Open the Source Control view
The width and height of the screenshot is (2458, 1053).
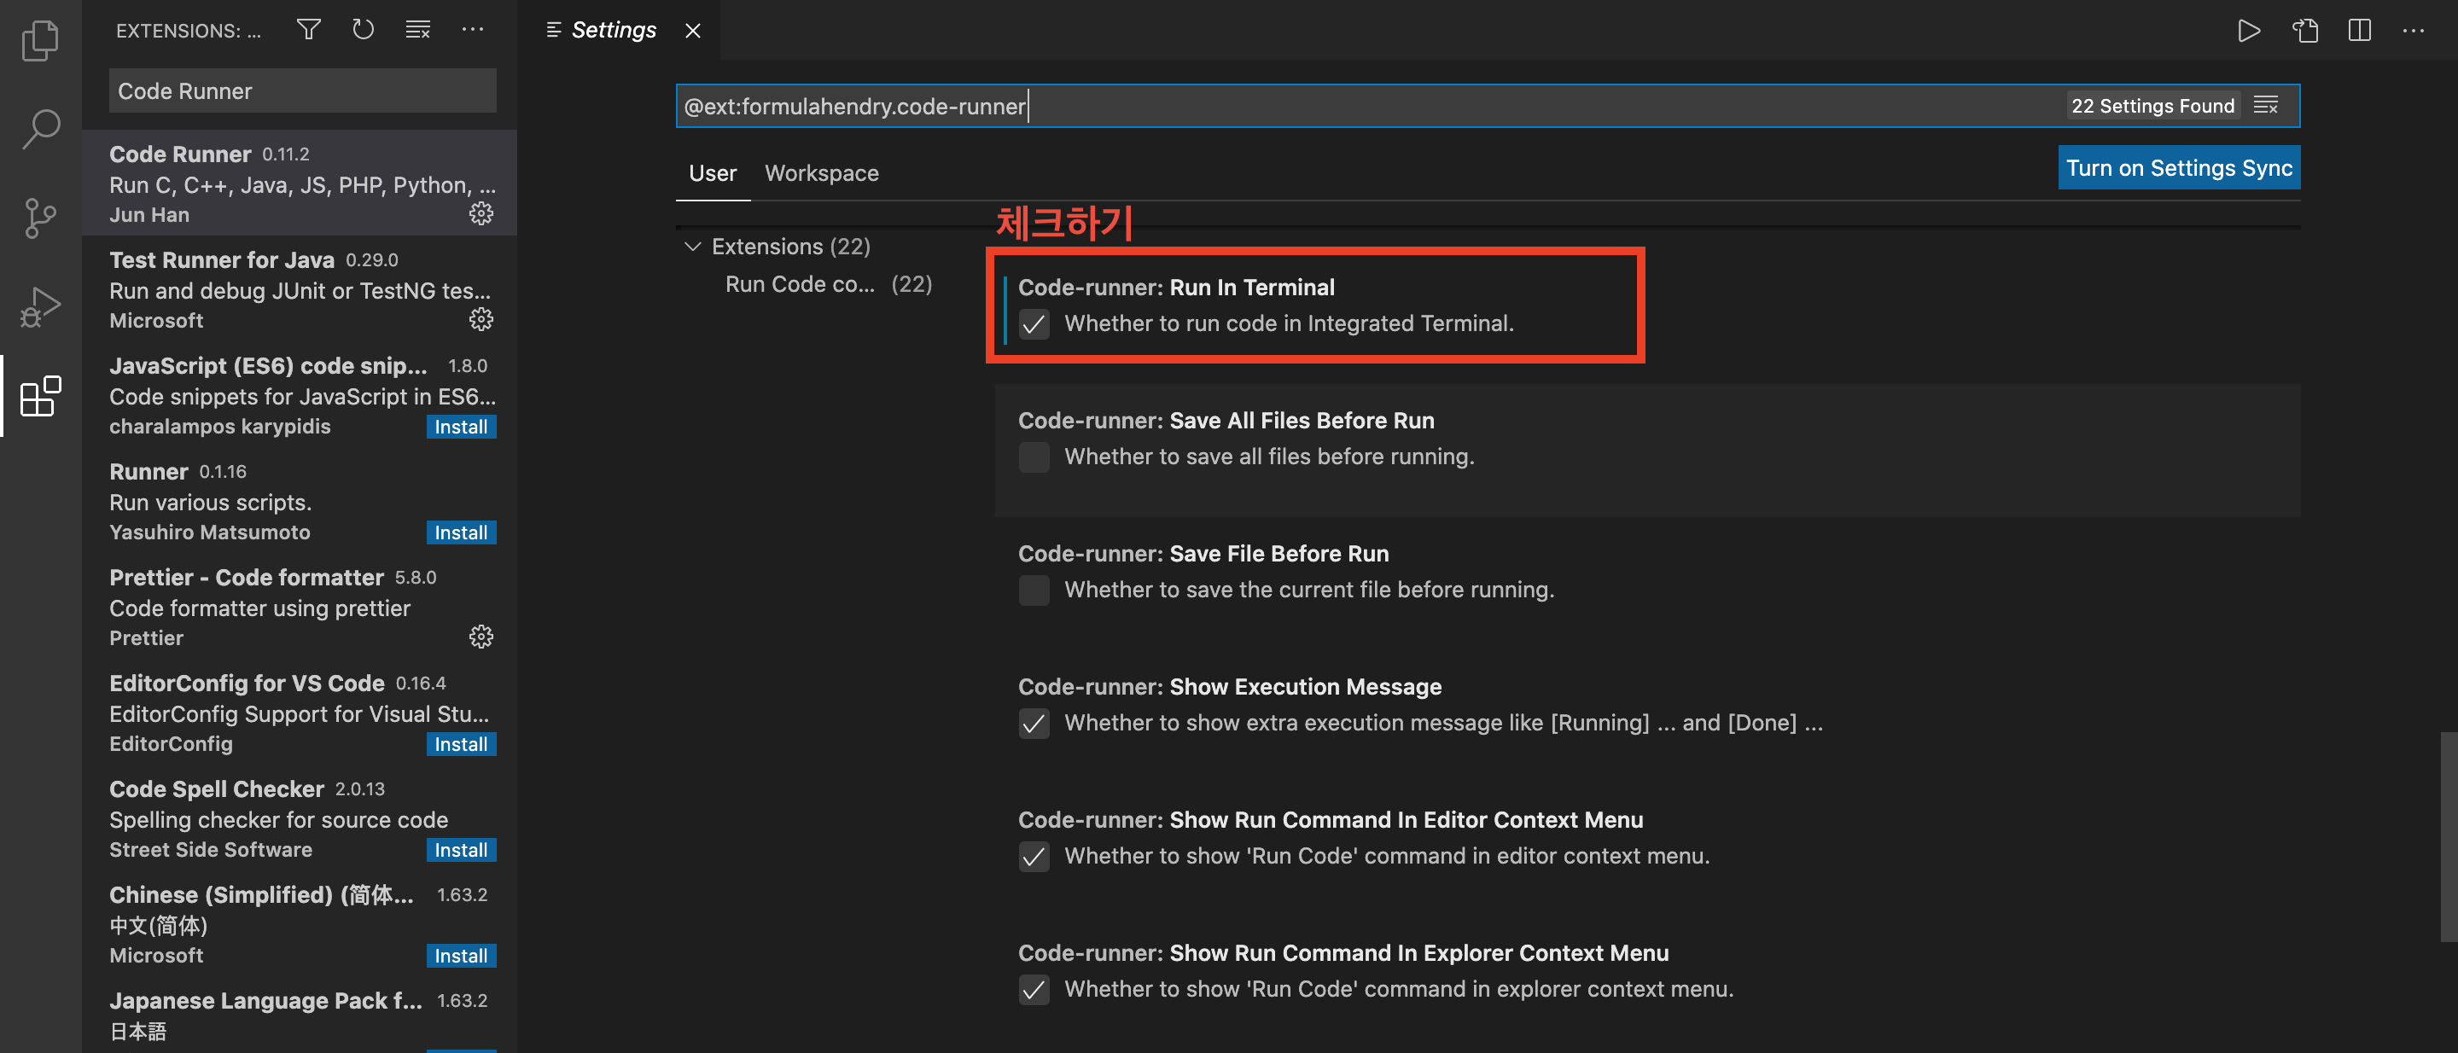[40, 218]
